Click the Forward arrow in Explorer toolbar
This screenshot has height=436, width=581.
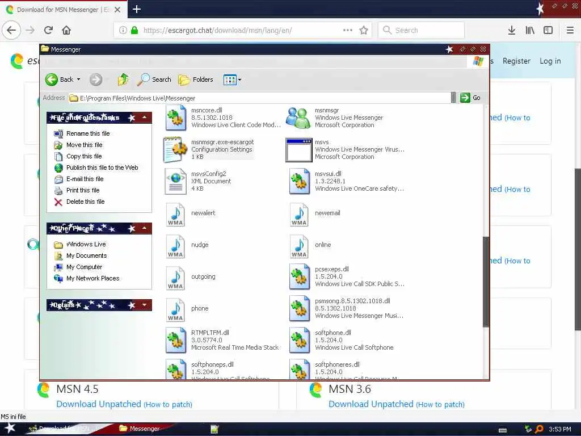95,79
